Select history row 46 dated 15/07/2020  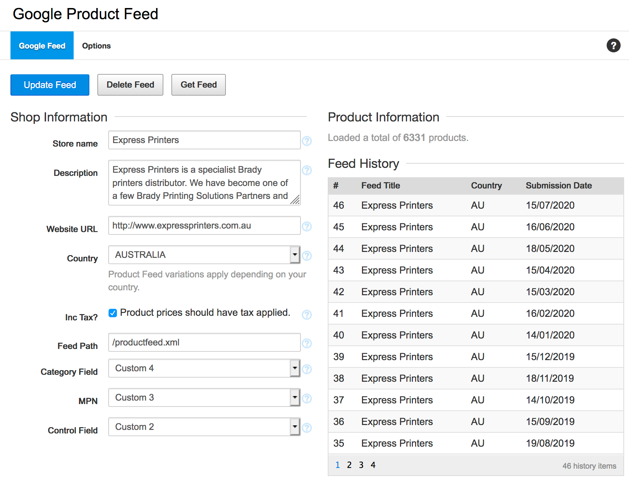476,205
